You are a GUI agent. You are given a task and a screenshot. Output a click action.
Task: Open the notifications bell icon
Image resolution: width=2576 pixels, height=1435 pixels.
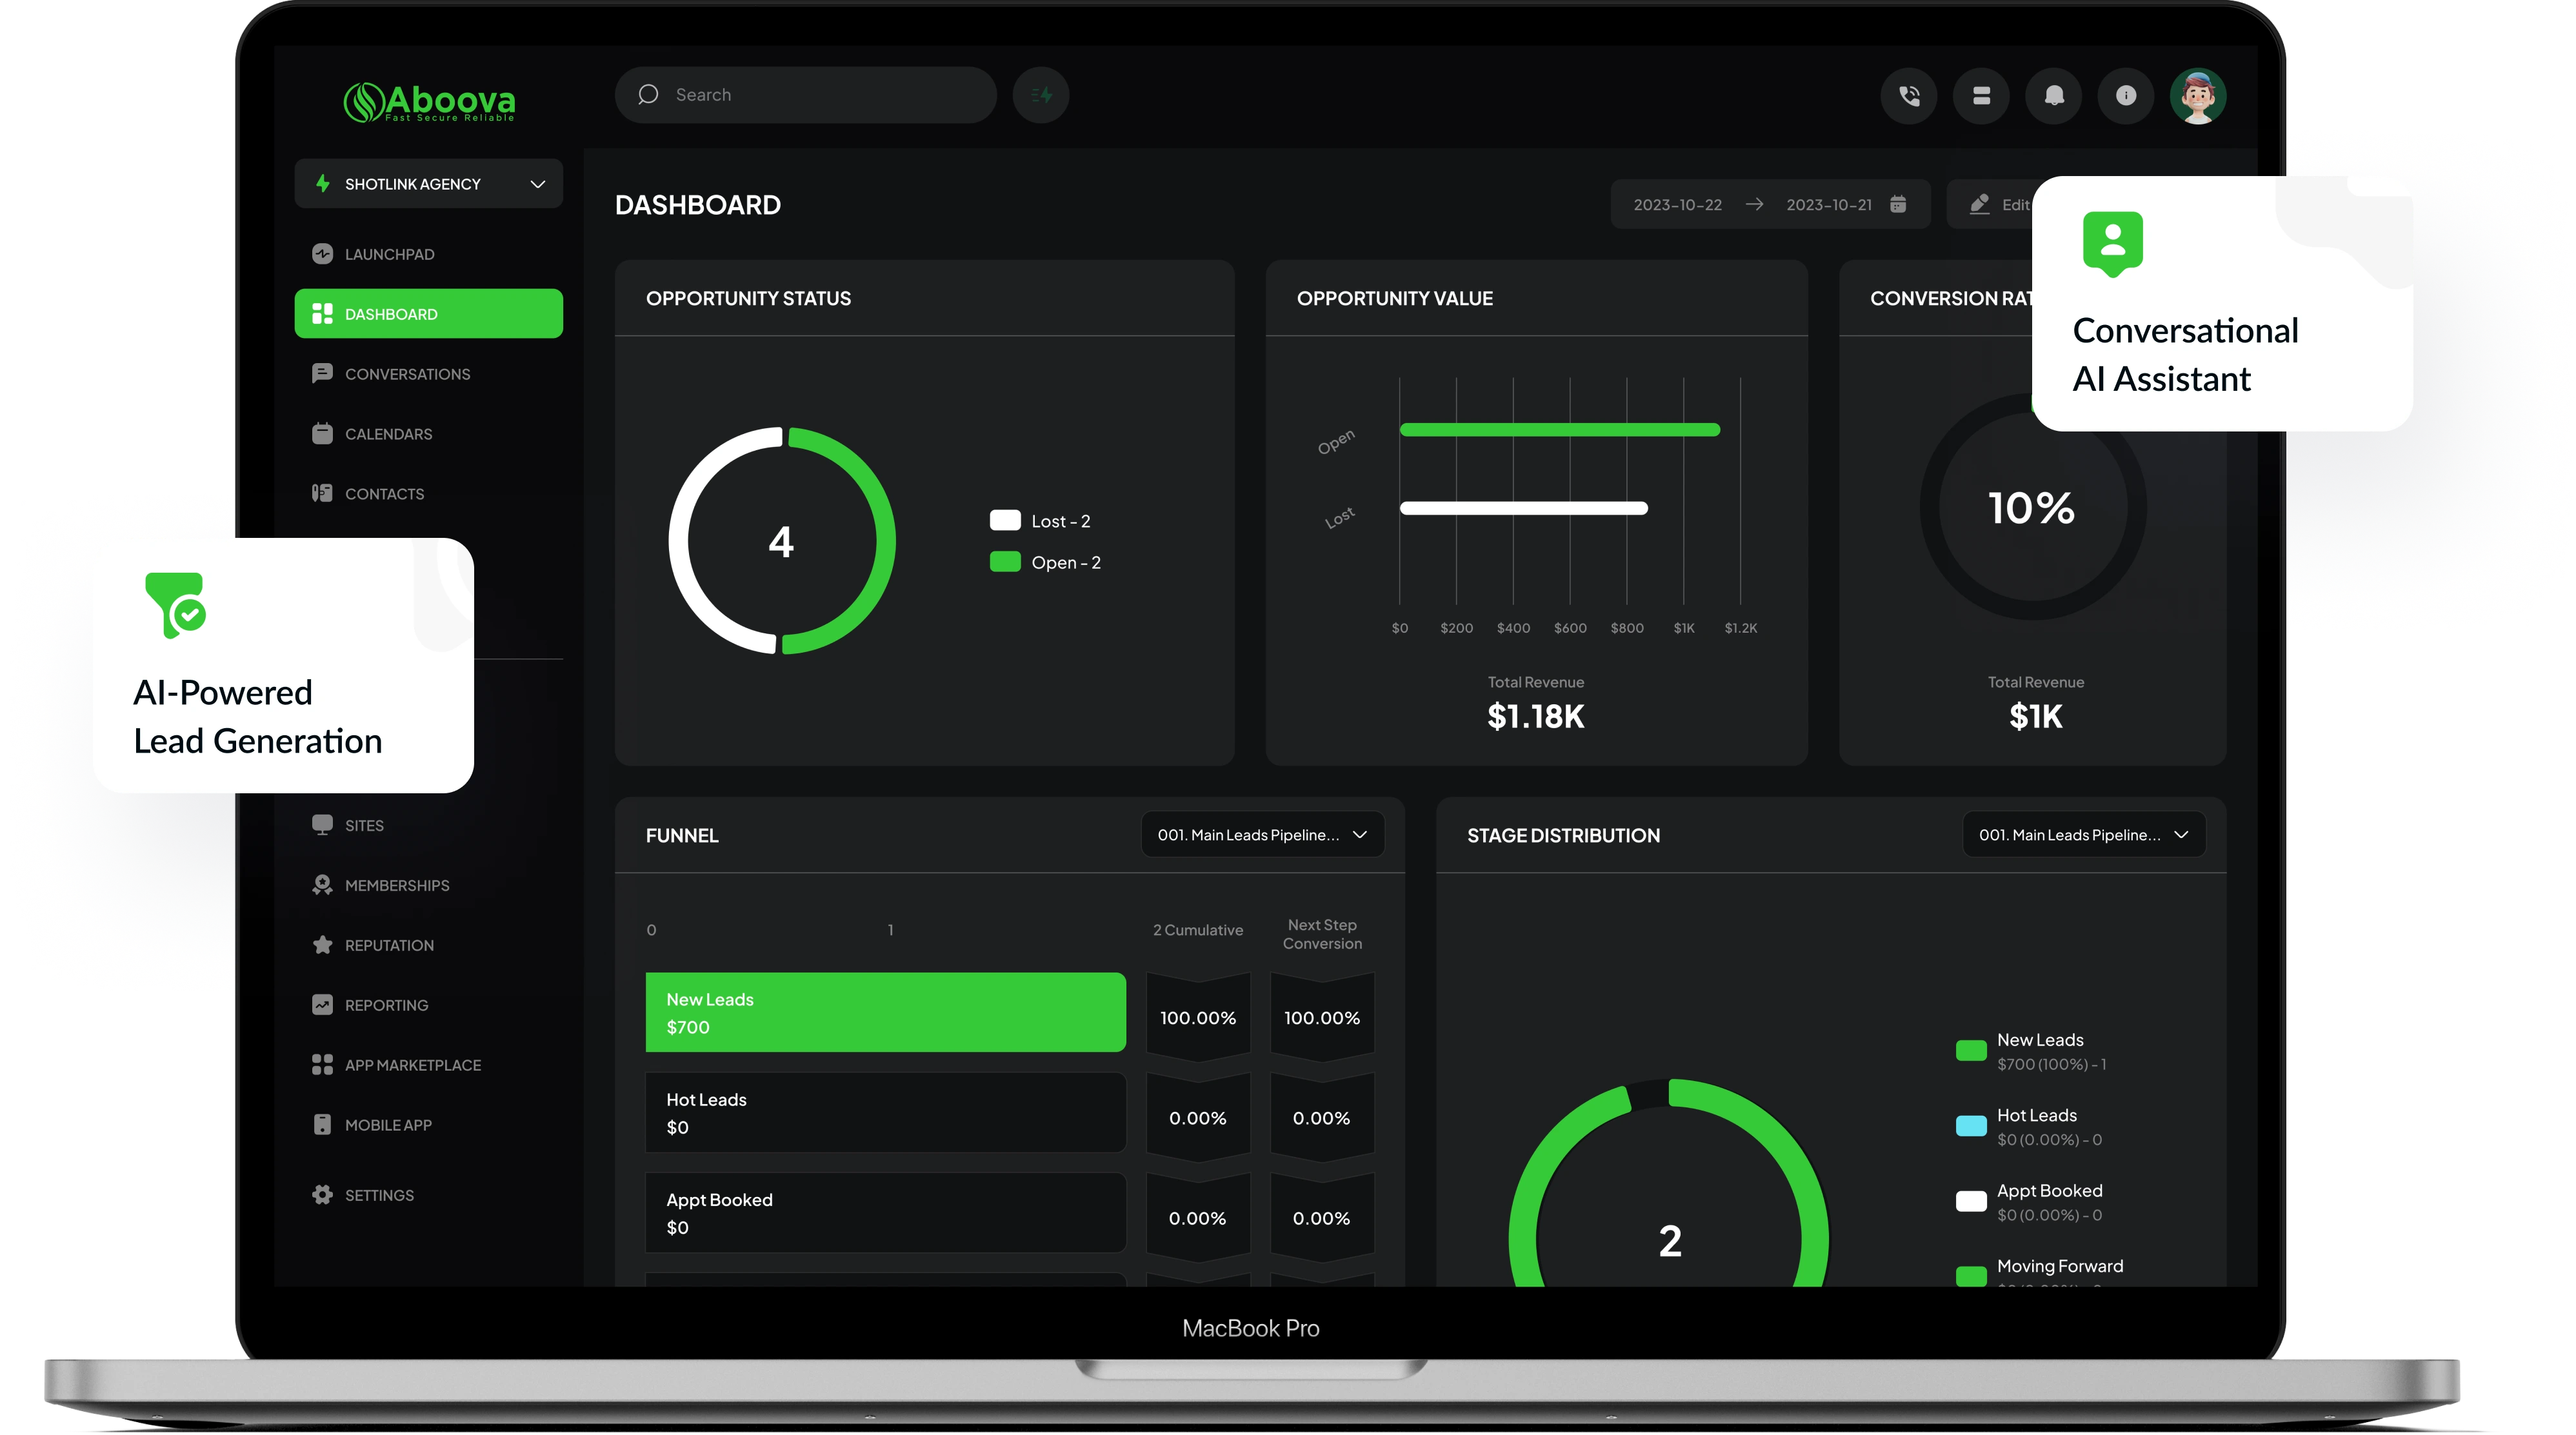[2053, 96]
